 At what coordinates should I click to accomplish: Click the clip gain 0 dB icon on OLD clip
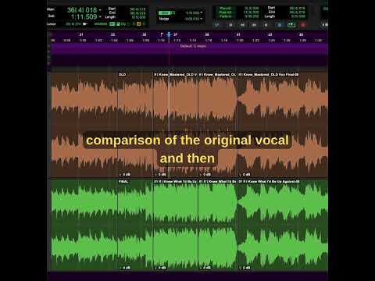coord(125,175)
